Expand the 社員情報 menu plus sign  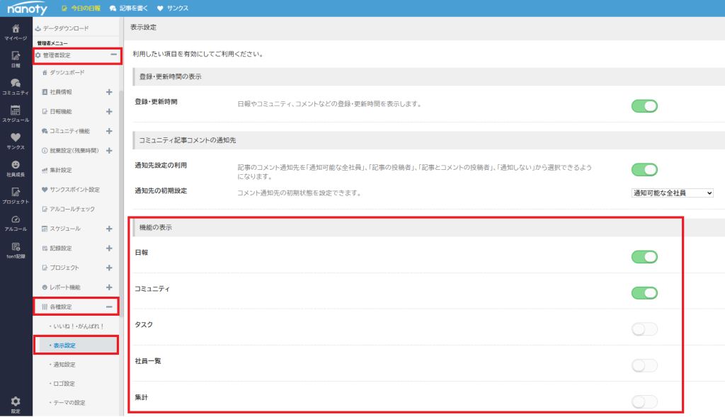pyautogui.click(x=109, y=92)
